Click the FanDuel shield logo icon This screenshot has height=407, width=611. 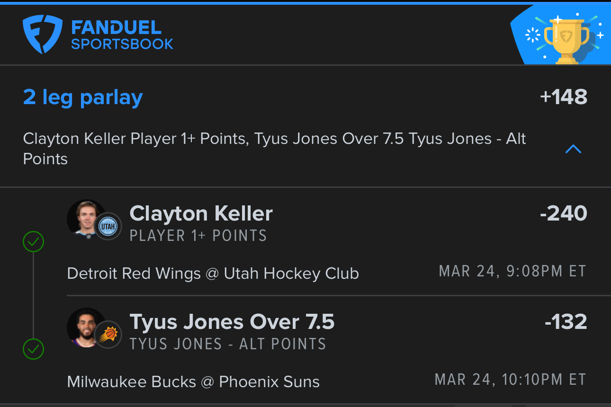pos(43,34)
